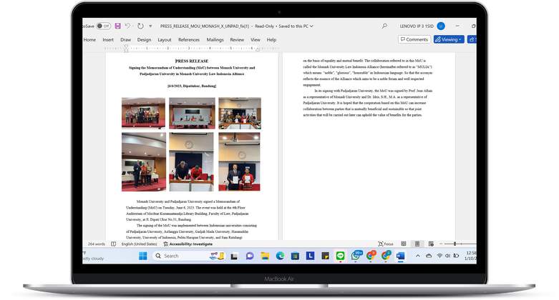Switch to the References tab
The image size is (559, 300).
(189, 40)
